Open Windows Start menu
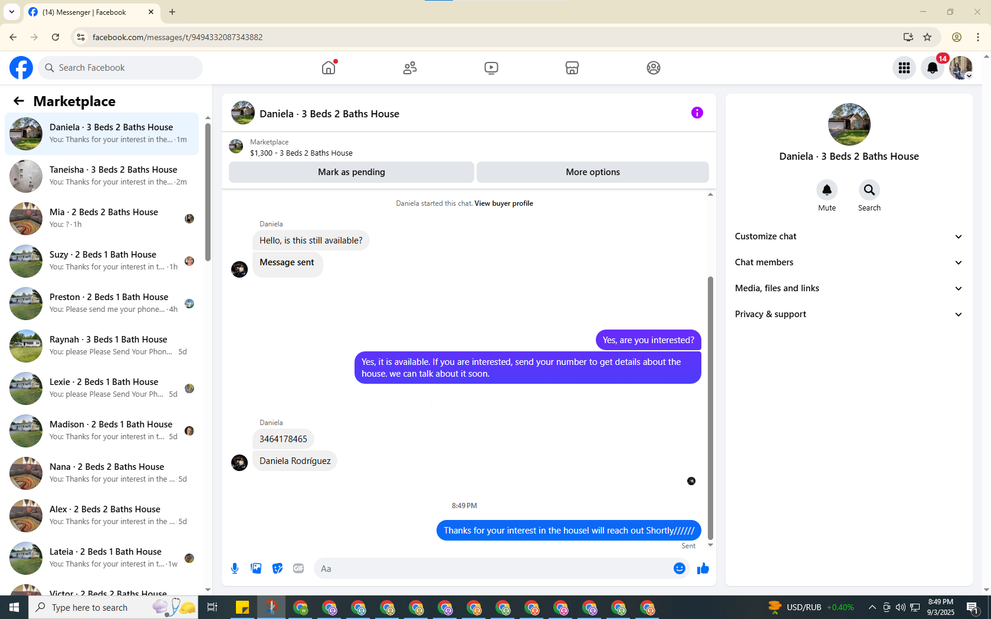Viewport: 991px width, 619px height. (x=14, y=607)
